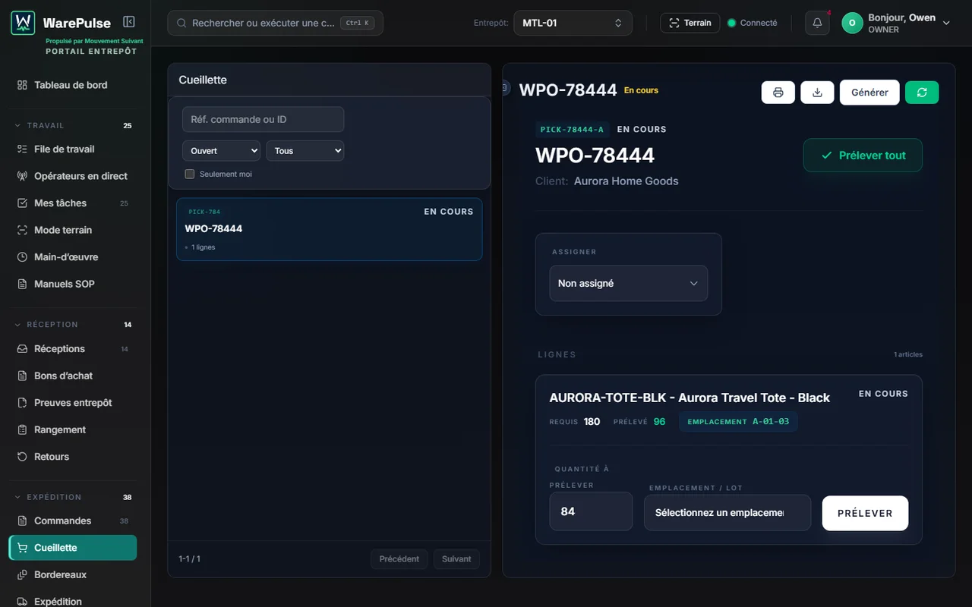The height and width of the screenshot is (607, 972).
Task: Collapse the sidebar panel icon
Action: (129, 22)
